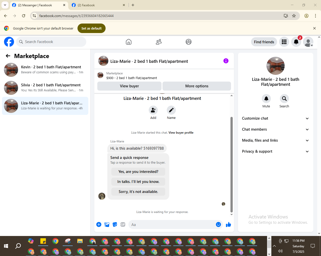Open more actions plus icon in composer
The height and width of the screenshot is (256, 321).
coord(99,224)
